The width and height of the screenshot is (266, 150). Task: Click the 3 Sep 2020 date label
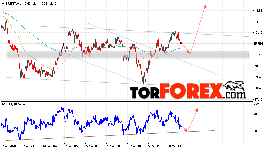pos(8,146)
